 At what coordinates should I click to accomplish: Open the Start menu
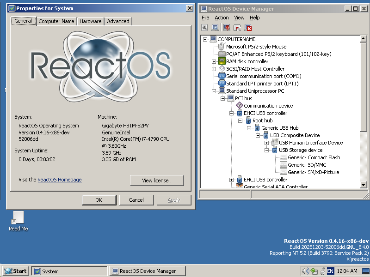15,271
